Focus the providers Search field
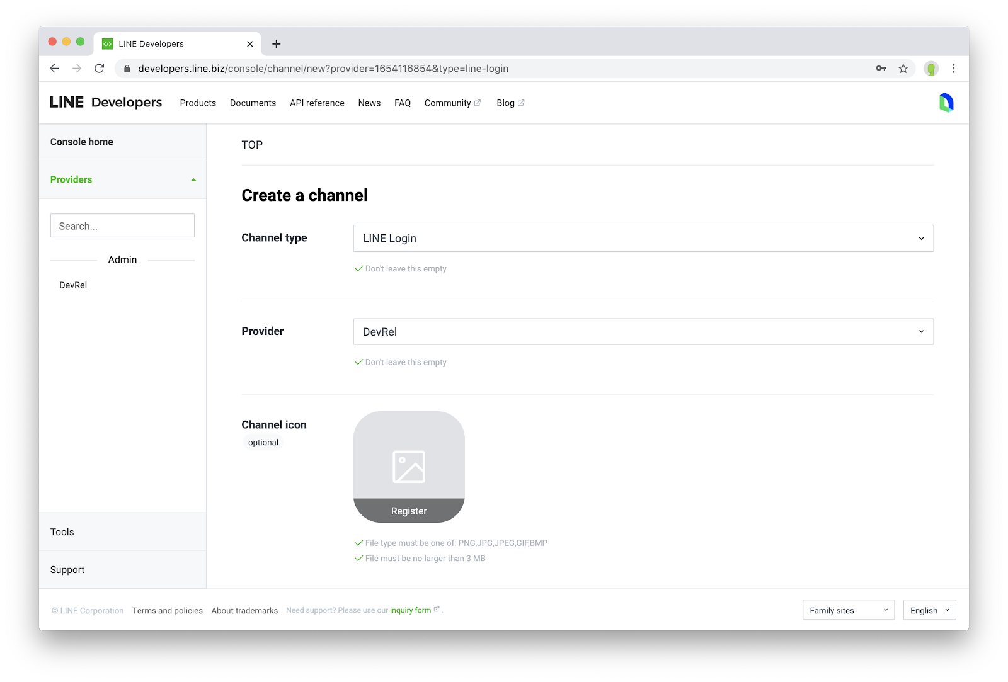1008x682 pixels. pos(122,226)
